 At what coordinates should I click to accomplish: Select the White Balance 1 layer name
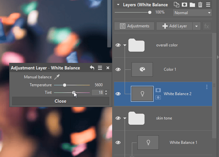pyautogui.click(x=183, y=143)
